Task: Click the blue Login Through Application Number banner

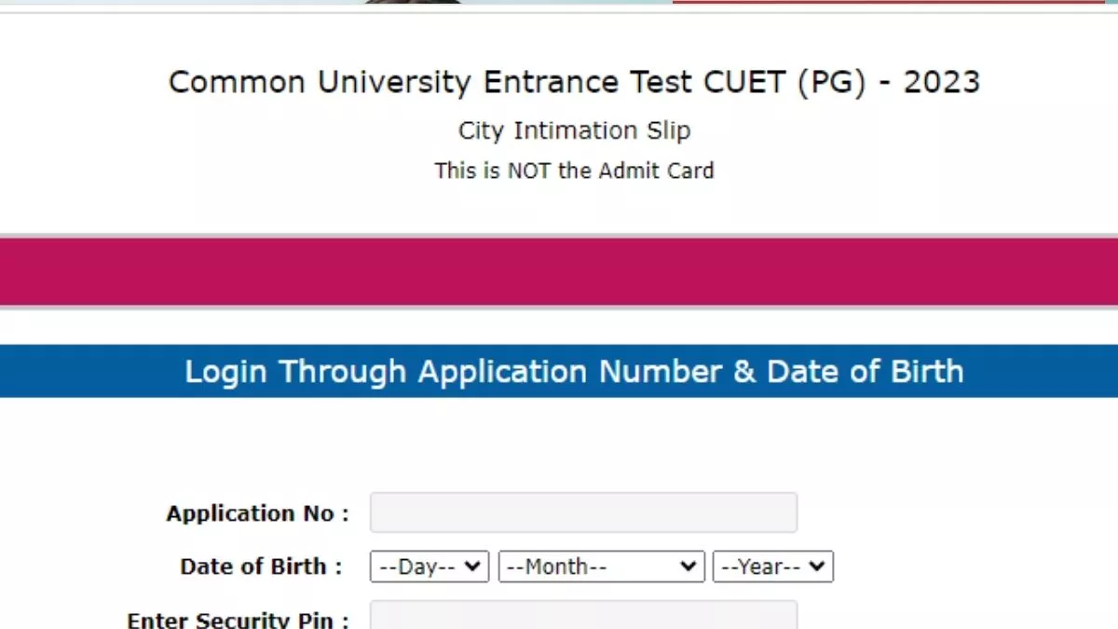Action: coord(574,372)
